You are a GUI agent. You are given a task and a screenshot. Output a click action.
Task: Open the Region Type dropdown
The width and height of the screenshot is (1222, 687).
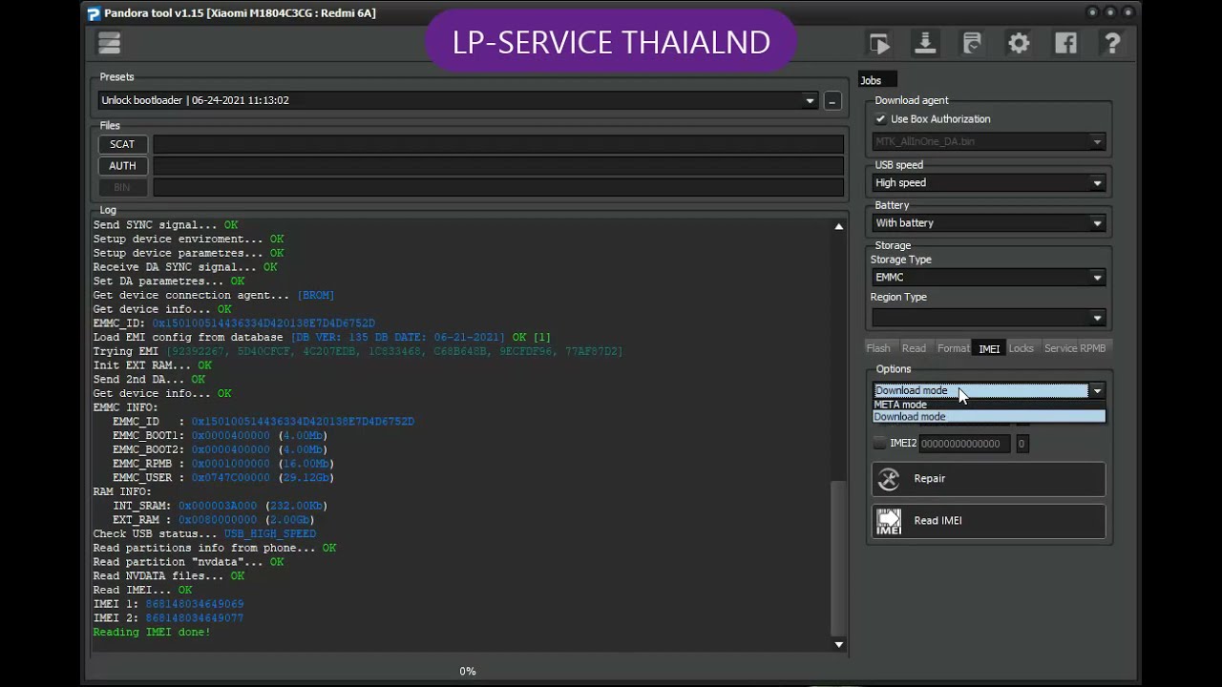[x=988, y=318]
